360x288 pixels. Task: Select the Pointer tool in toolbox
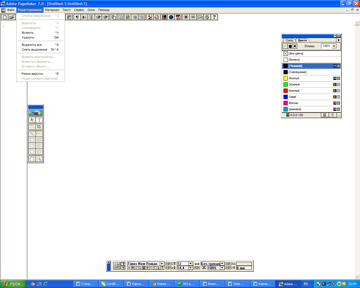click(x=32, y=120)
